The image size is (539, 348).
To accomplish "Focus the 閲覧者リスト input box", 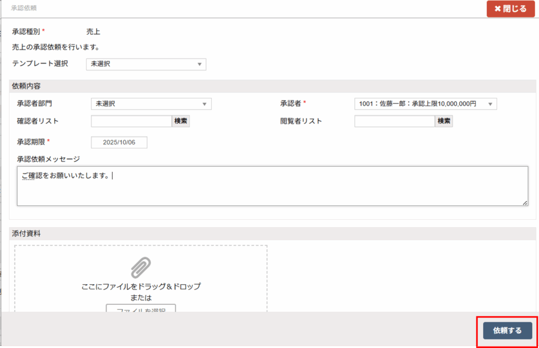I will [394, 121].
